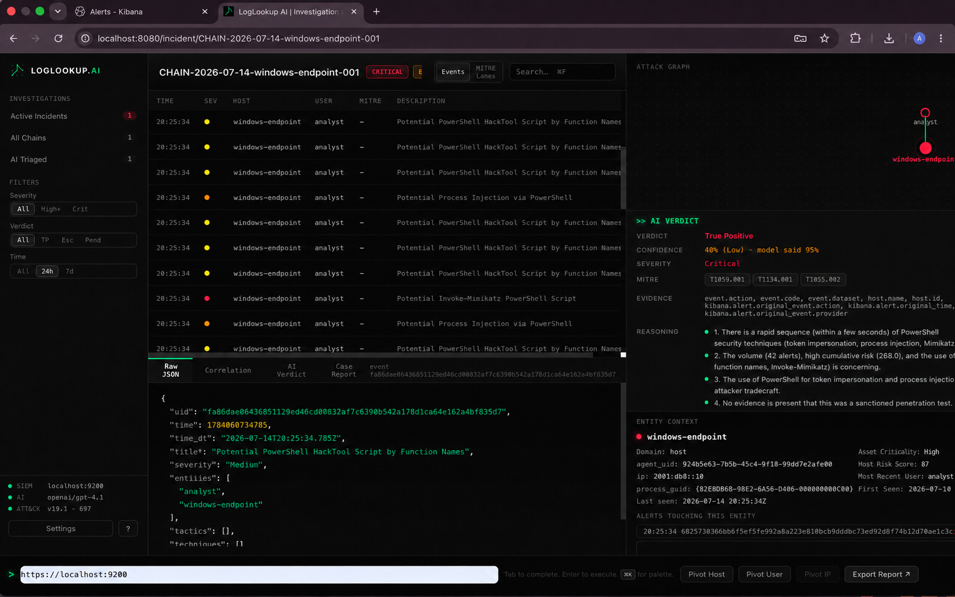Image resolution: width=955 pixels, height=597 pixels.
Task: Close the LogLookup AI tab
Action: click(x=353, y=11)
